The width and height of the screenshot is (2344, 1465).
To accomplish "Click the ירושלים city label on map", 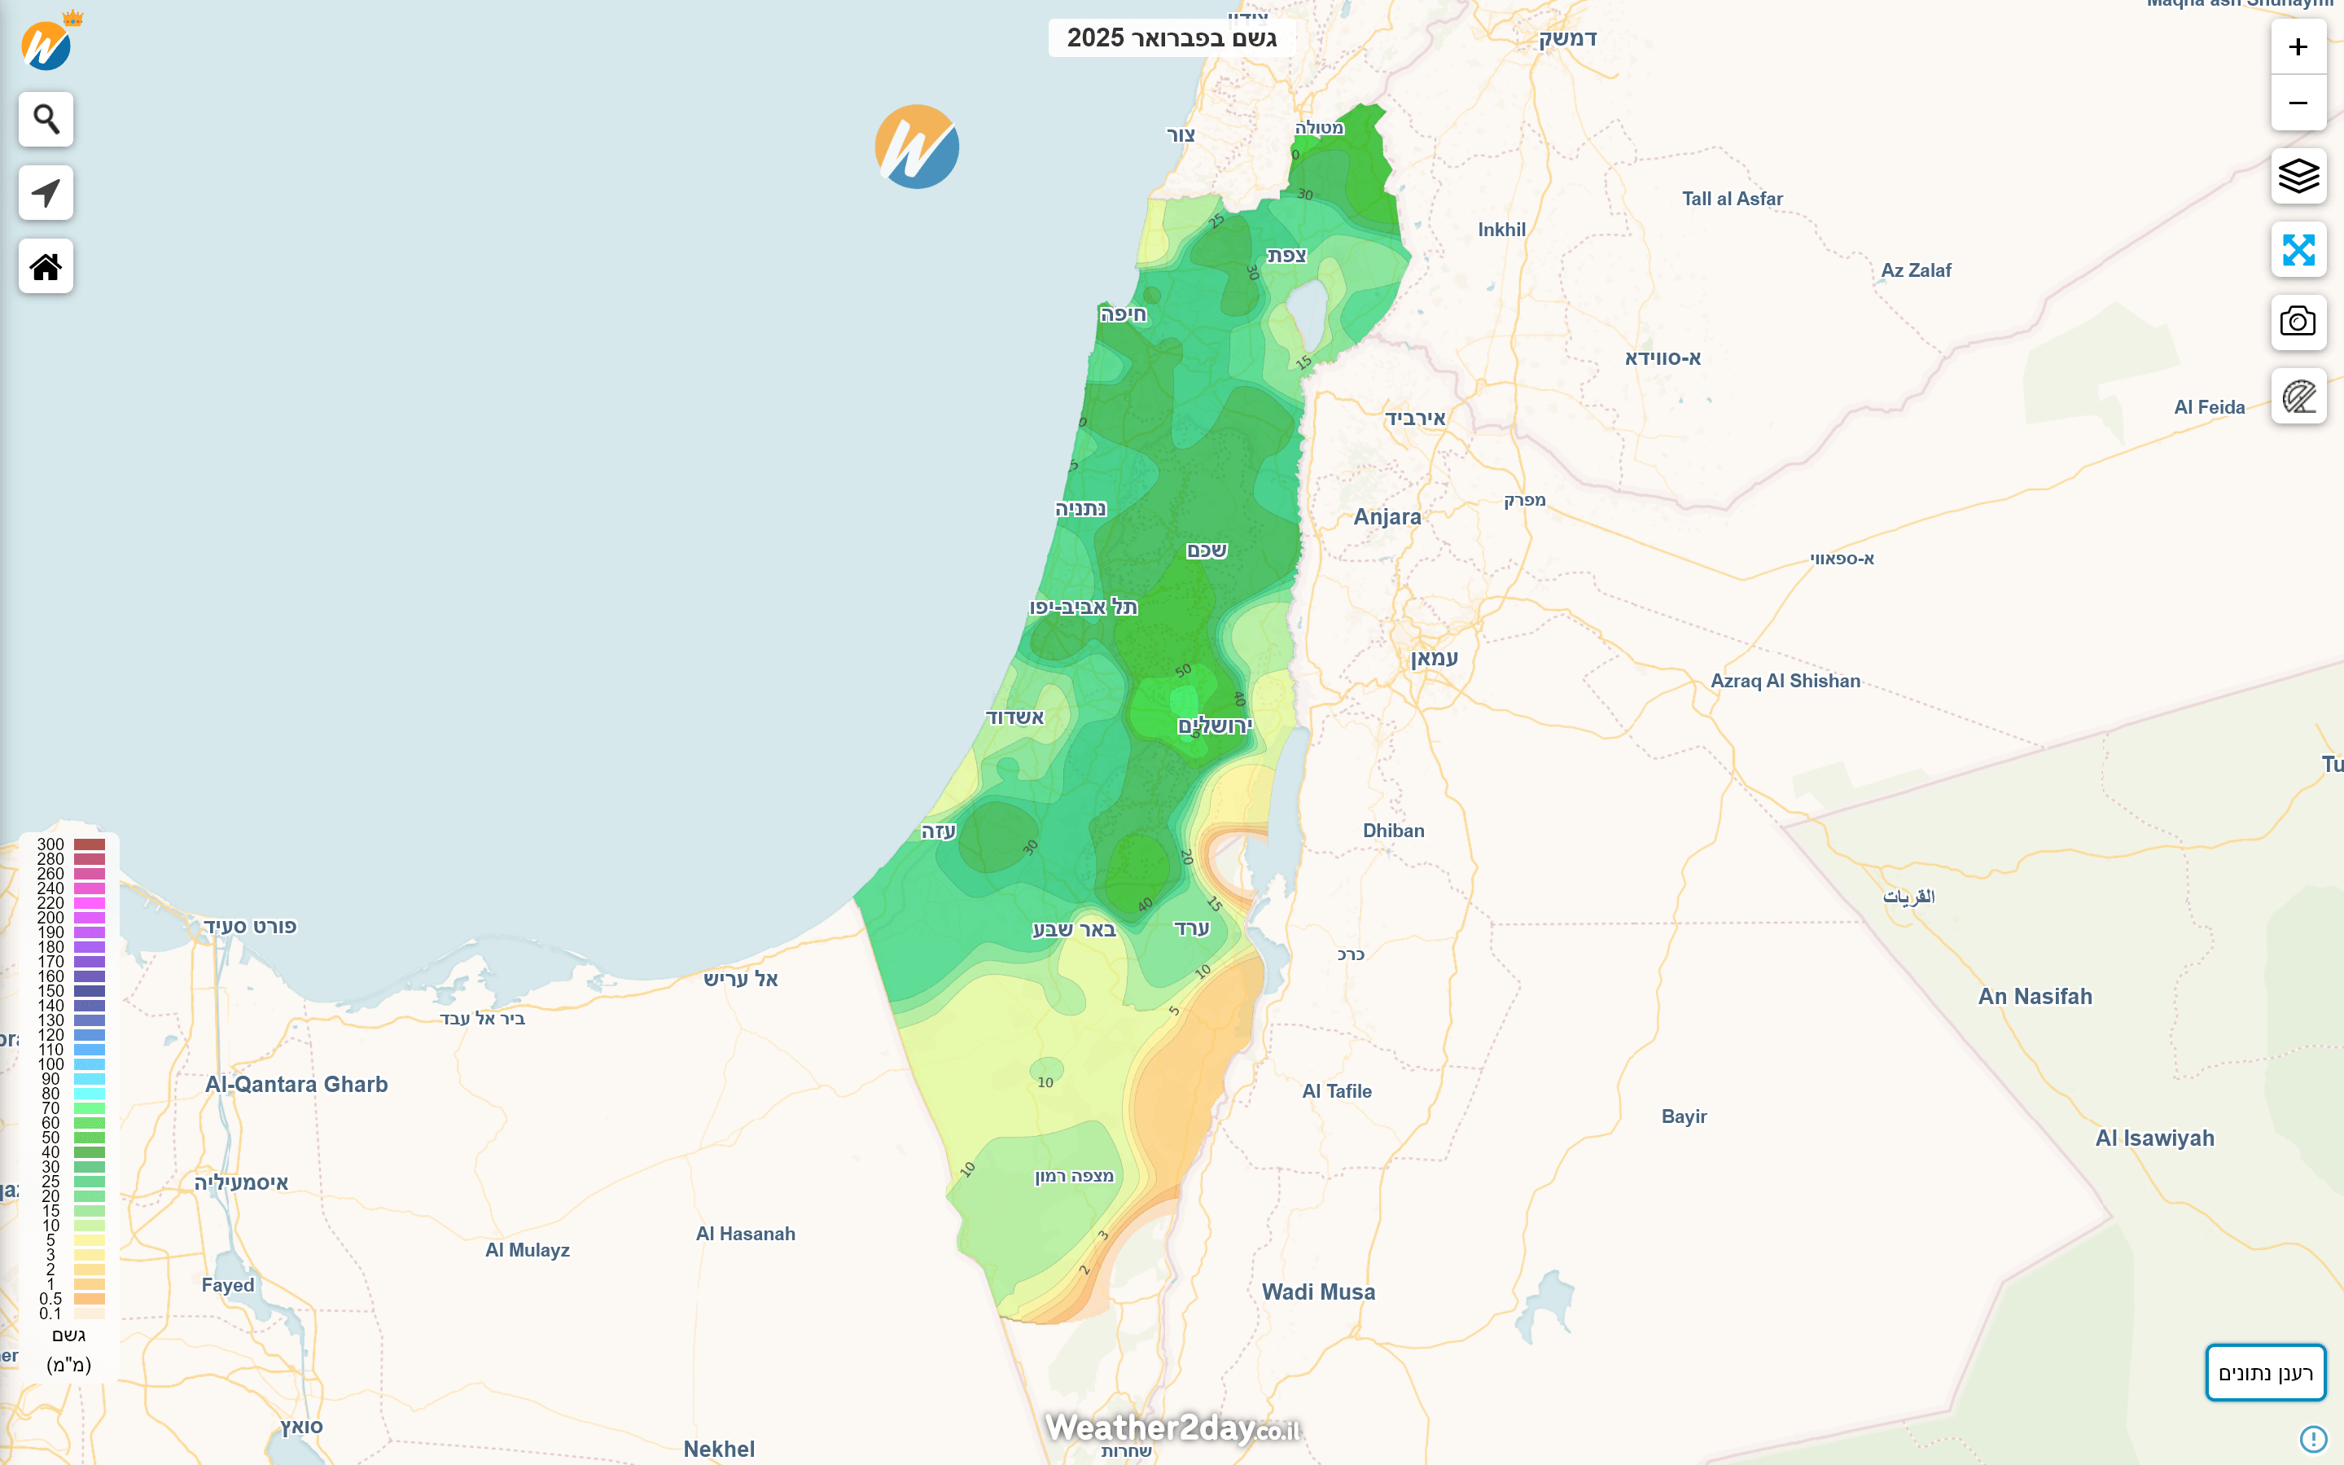I will (x=1215, y=726).
